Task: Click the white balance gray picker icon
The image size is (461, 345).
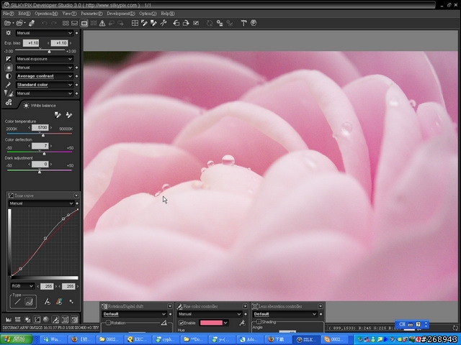Action: tap(58, 115)
